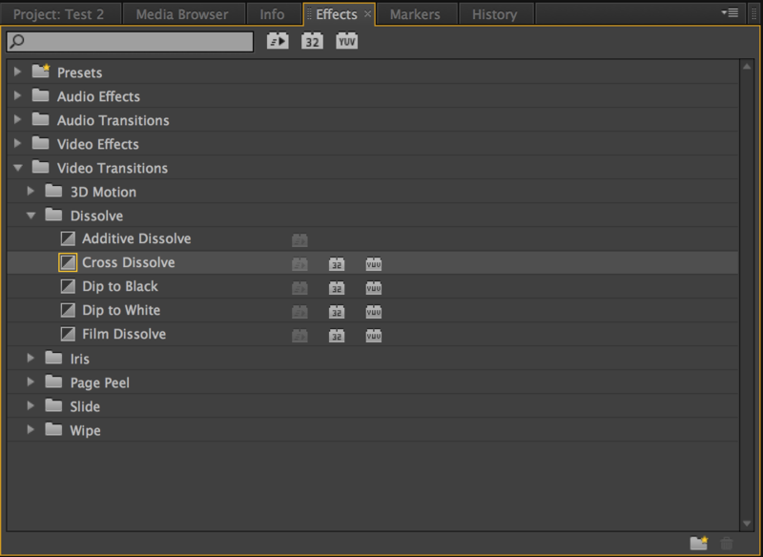The width and height of the screenshot is (763, 557).
Task: Open the Effects panel flyout menu
Action: (731, 13)
